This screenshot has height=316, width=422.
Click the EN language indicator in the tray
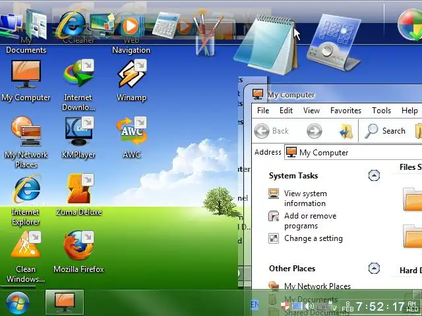point(255,305)
